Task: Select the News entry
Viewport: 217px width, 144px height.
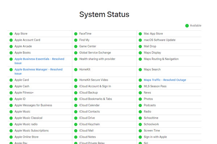Action: (x=147, y=93)
